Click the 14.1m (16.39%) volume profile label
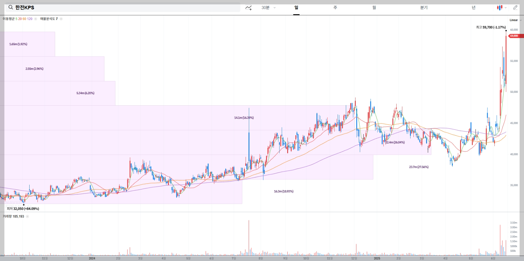524x261 pixels. (244, 118)
